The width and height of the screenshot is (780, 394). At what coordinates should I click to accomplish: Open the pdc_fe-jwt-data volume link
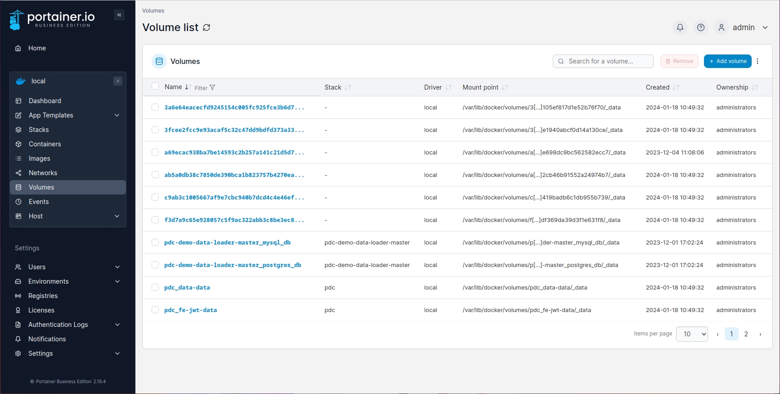tap(190, 310)
